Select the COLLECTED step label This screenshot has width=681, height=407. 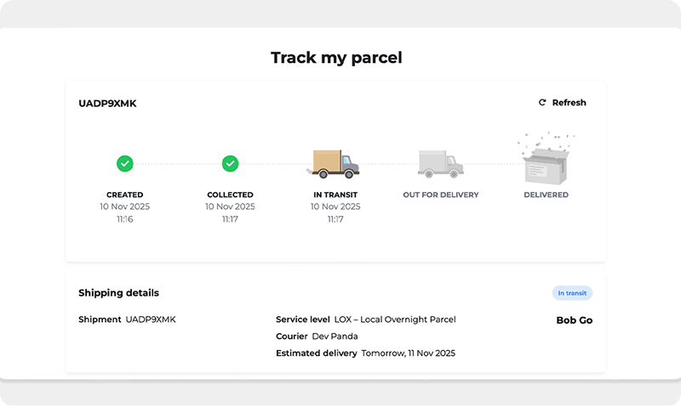point(230,195)
